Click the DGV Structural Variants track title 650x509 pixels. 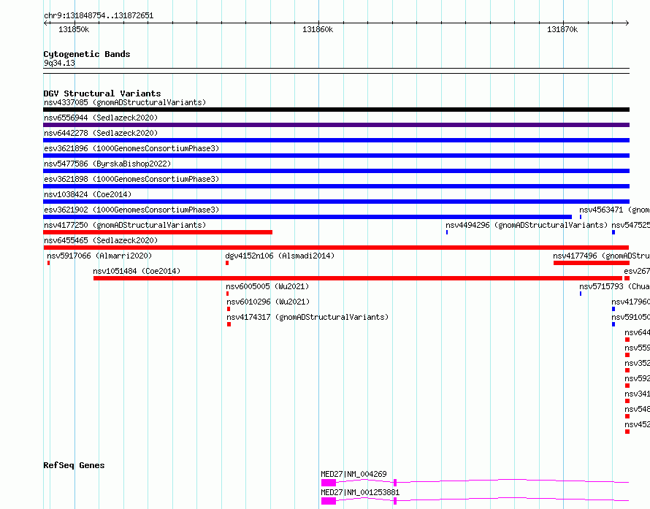click(102, 93)
